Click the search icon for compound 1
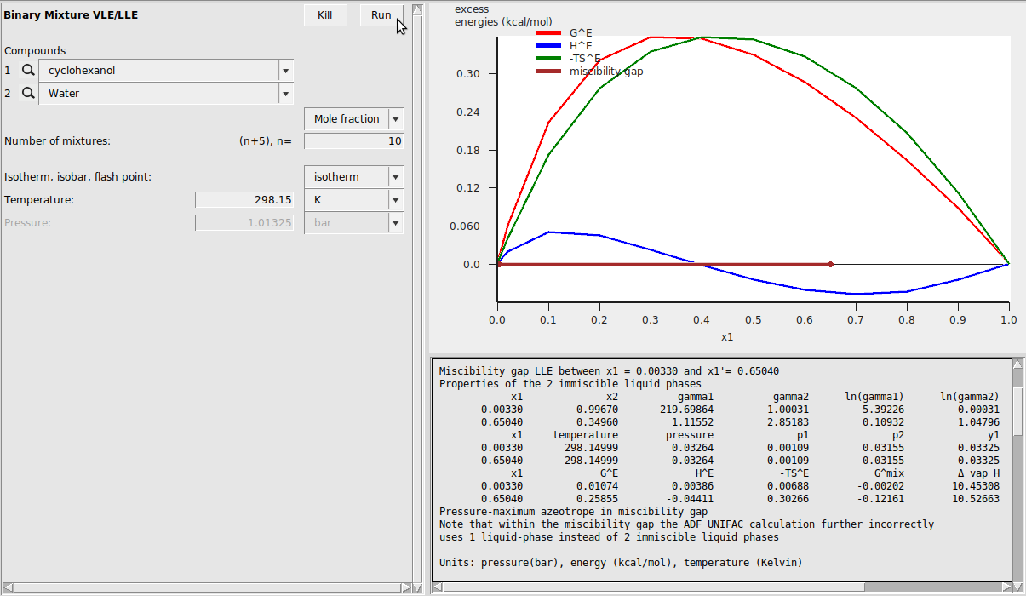1026x596 pixels. pos(28,71)
